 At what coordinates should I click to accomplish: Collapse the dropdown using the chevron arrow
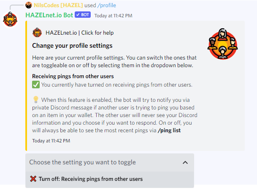point(185,162)
